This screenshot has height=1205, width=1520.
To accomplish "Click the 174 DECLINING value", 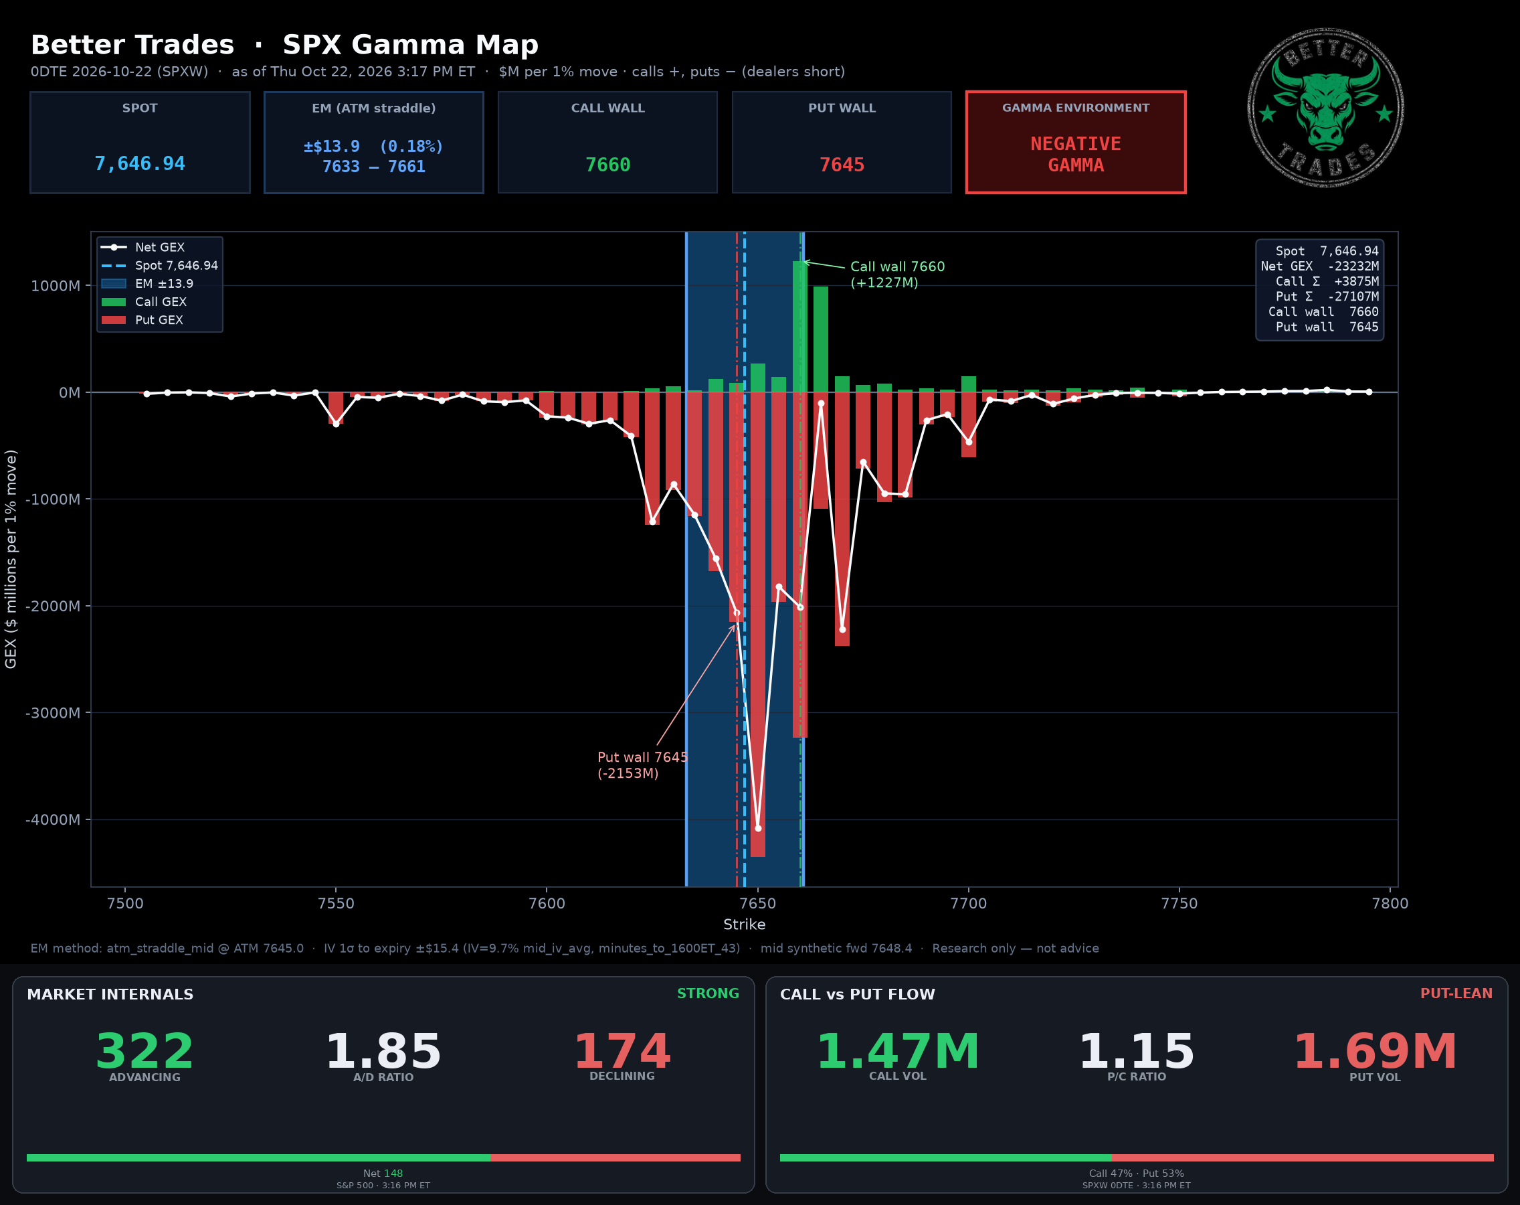I will [622, 1051].
